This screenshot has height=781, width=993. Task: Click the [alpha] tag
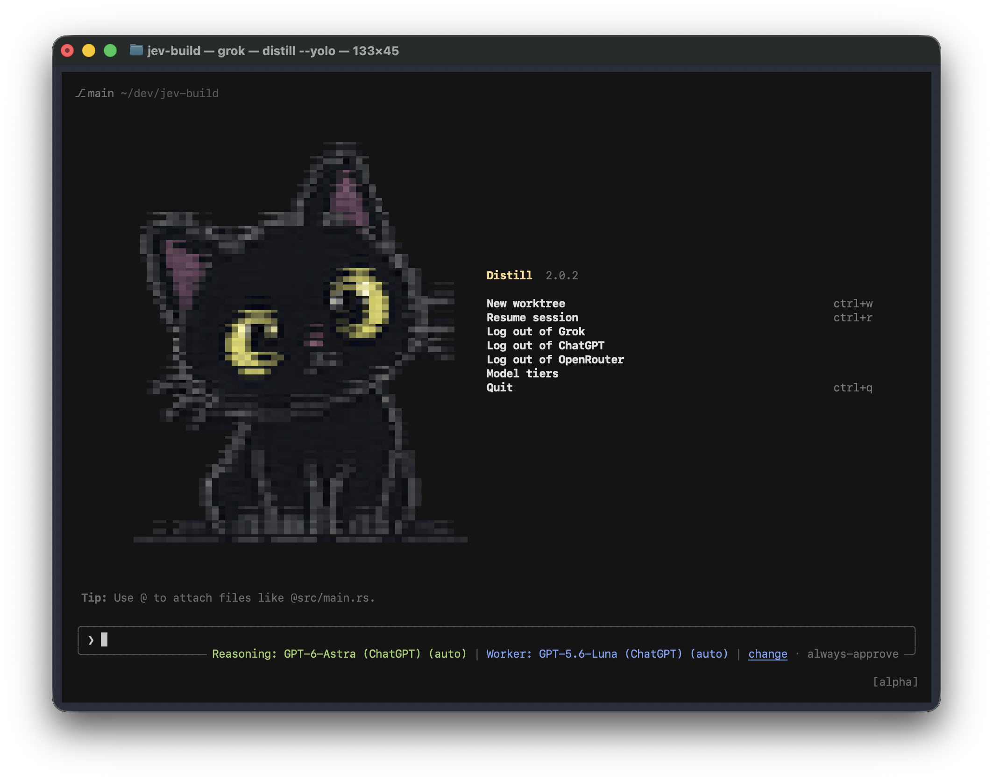coord(895,682)
